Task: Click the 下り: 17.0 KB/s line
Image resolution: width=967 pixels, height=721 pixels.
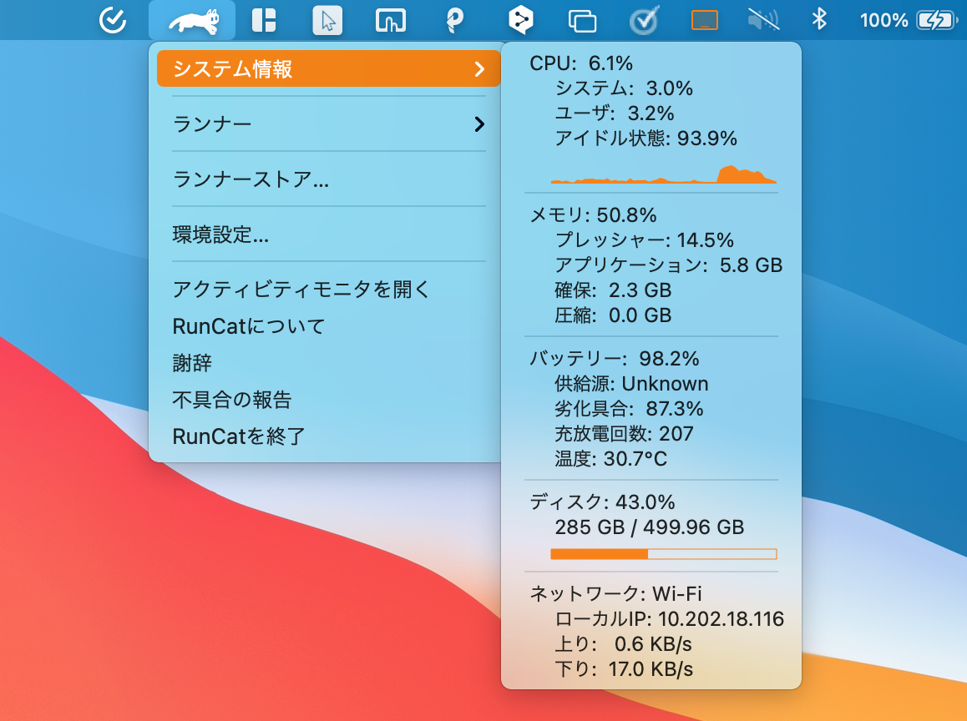Action: click(x=624, y=668)
